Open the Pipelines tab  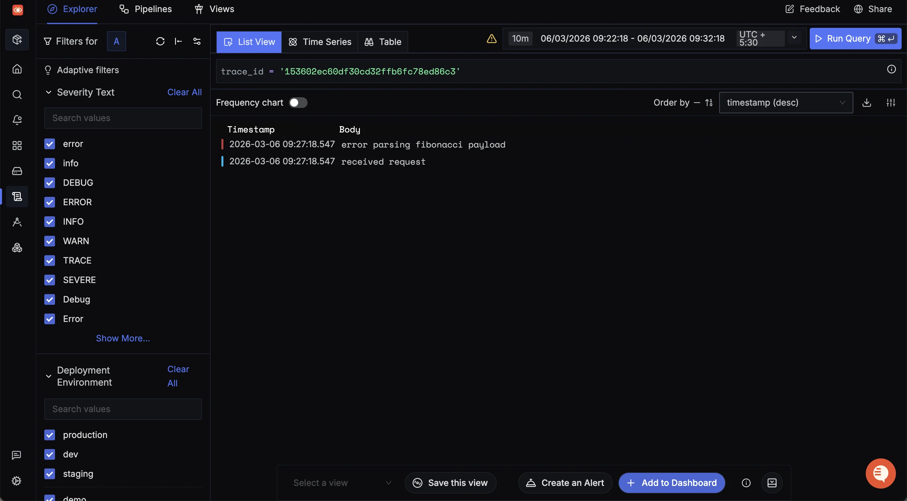tap(146, 9)
